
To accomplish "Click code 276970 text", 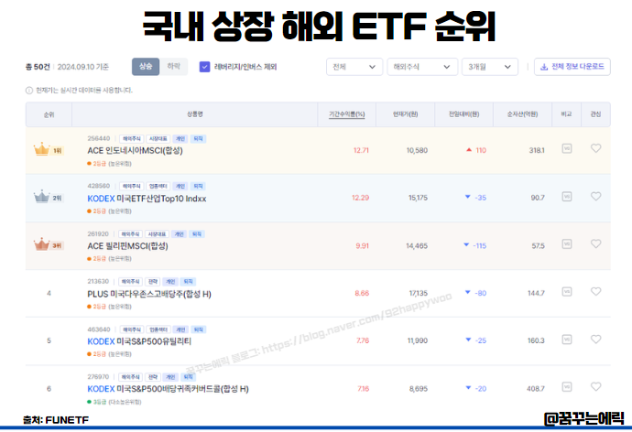I will coord(98,377).
